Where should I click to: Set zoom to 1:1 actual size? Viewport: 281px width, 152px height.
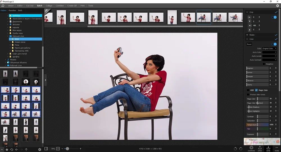point(58,149)
